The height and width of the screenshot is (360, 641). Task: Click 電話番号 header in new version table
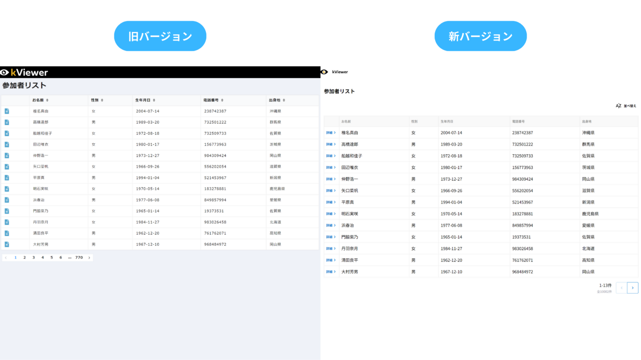518,122
